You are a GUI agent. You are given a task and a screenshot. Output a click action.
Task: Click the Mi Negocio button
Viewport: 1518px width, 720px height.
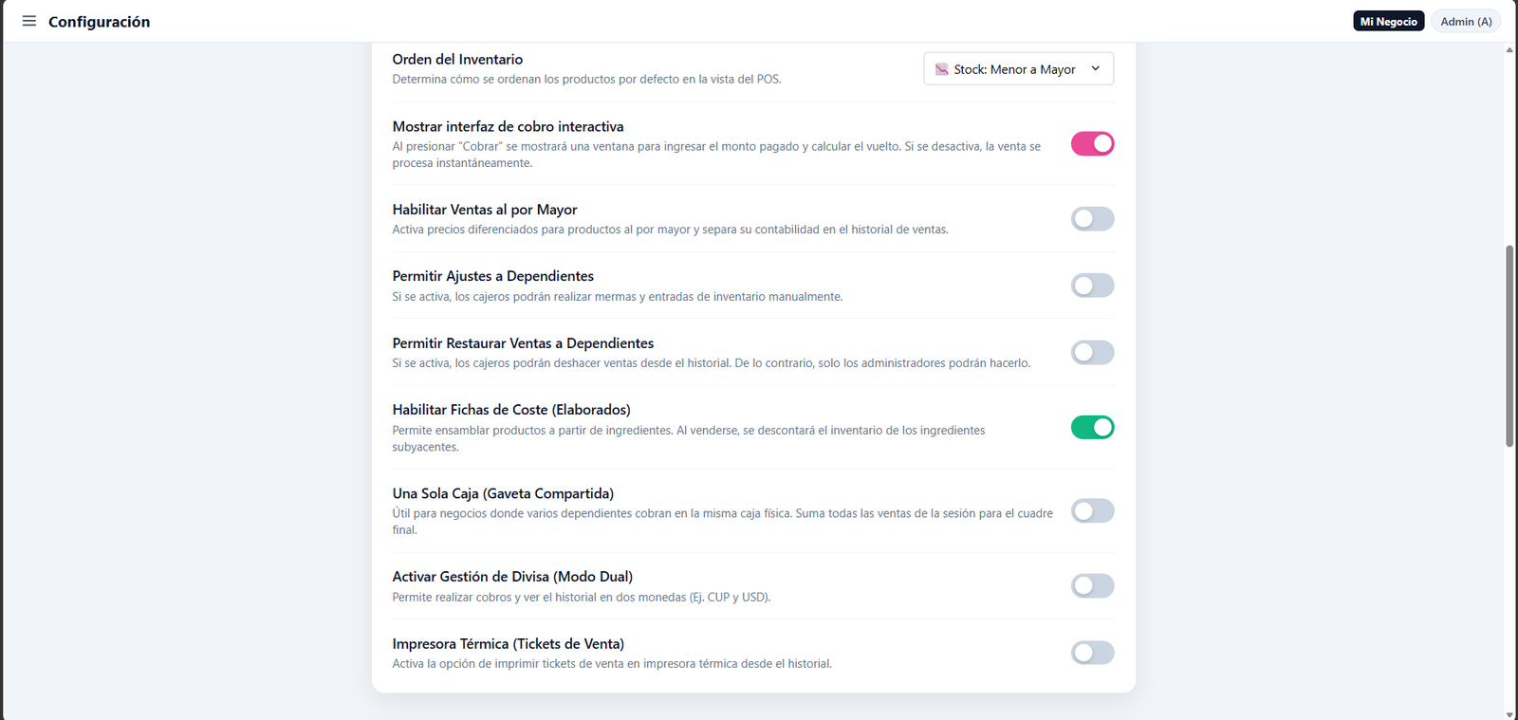1388,21
